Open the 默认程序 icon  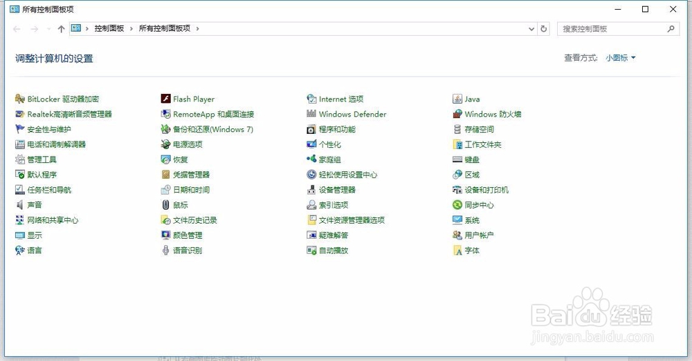coord(19,175)
